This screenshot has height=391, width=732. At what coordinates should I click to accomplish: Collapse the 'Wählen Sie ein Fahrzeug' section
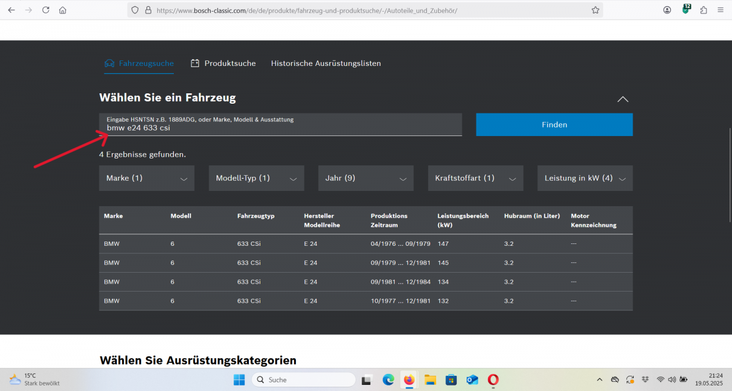point(622,99)
